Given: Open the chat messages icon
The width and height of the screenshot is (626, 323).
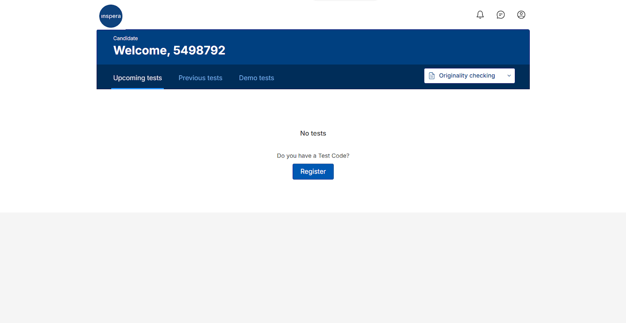Looking at the screenshot, I should [500, 15].
